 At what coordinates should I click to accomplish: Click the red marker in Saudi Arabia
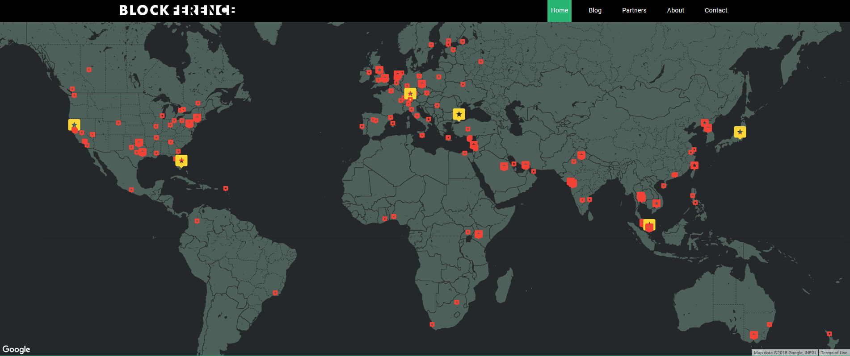pyautogui.click(x=504, y=166)
